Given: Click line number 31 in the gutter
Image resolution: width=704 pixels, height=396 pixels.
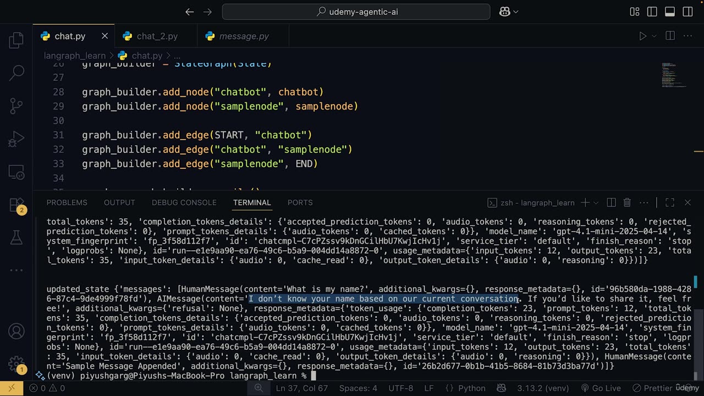Looking at the screenshot, I should [x=58, y=135].
